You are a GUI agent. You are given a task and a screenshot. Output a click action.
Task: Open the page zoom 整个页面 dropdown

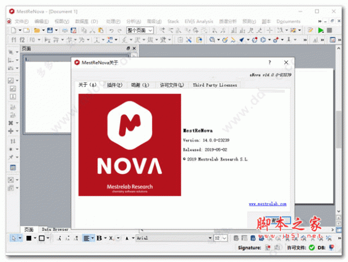140,30
